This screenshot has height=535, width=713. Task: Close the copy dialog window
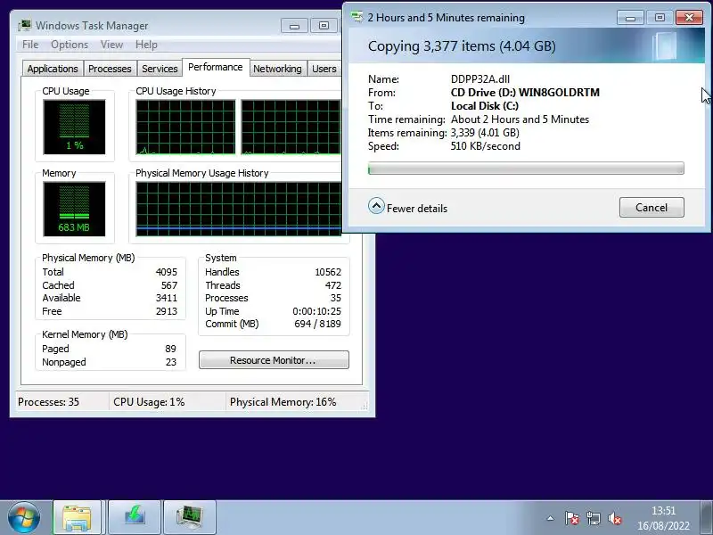point(689,18)
